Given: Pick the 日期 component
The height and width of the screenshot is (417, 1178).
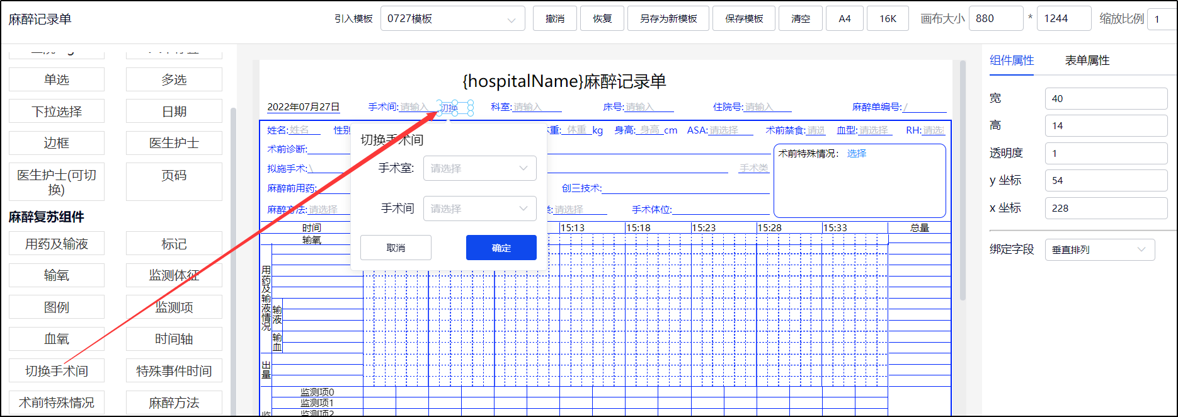Looking at the screenshot, I should coord(174,111).
